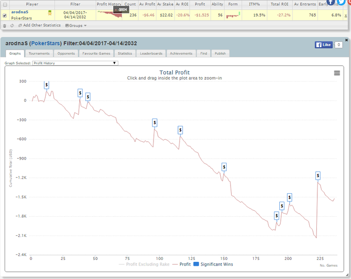The height and width of the screenshot is (279, 351).
Task: Click the Facebook like count box
Action: pos(338,45)
